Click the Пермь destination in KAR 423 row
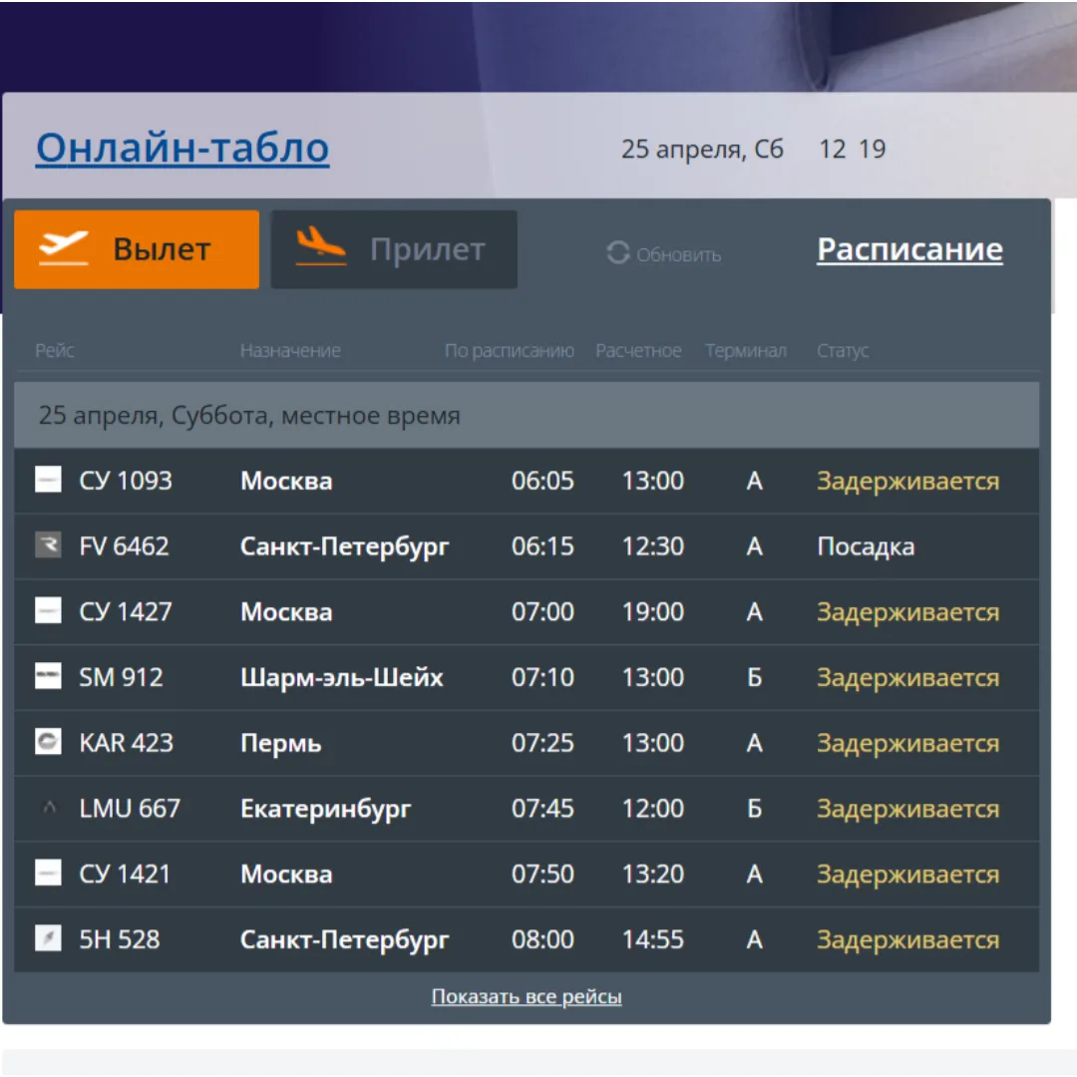 tap(280, 743)
